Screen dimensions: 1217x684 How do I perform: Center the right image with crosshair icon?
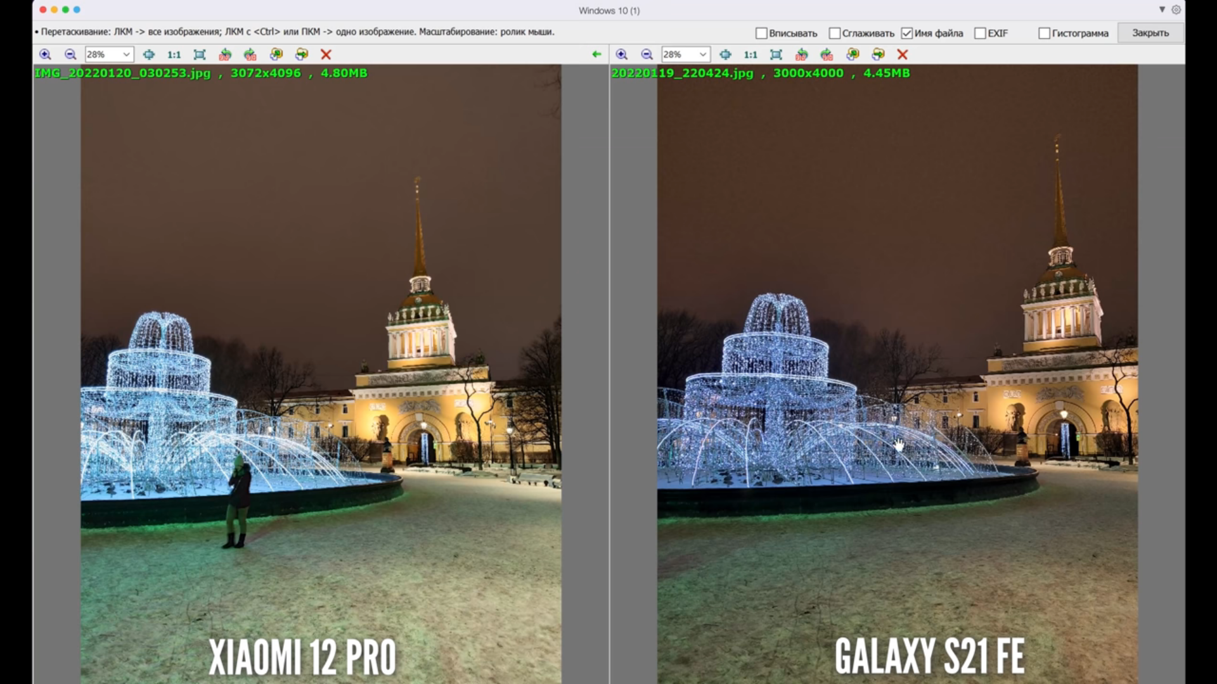726,54
